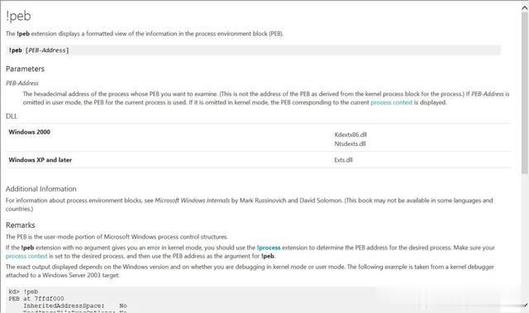This screenshot has width=529, height=313.
Task: Click the vertical scrollbar thumb
Action: coord(525,93)
